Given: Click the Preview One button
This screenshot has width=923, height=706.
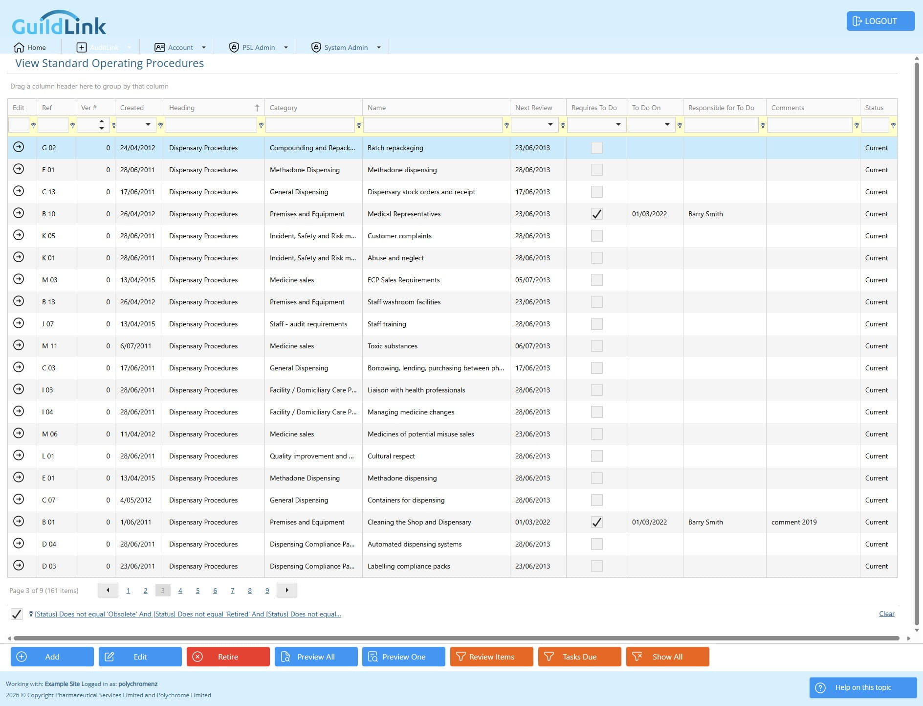Looking at the screenshot, I should coord(404,657).
